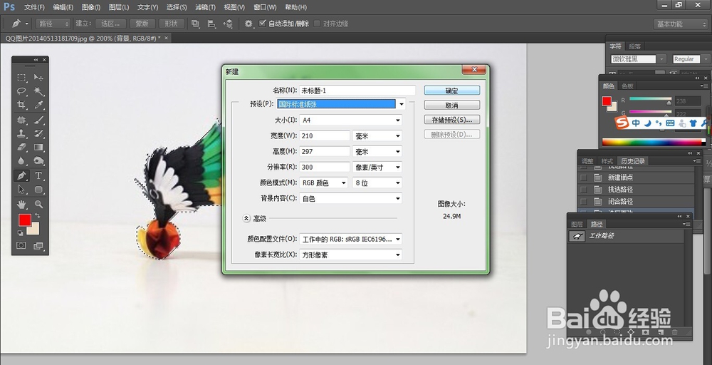The image size is (712, 365).
Task: Open path alignment options
Action: click(x=211, y=24)
